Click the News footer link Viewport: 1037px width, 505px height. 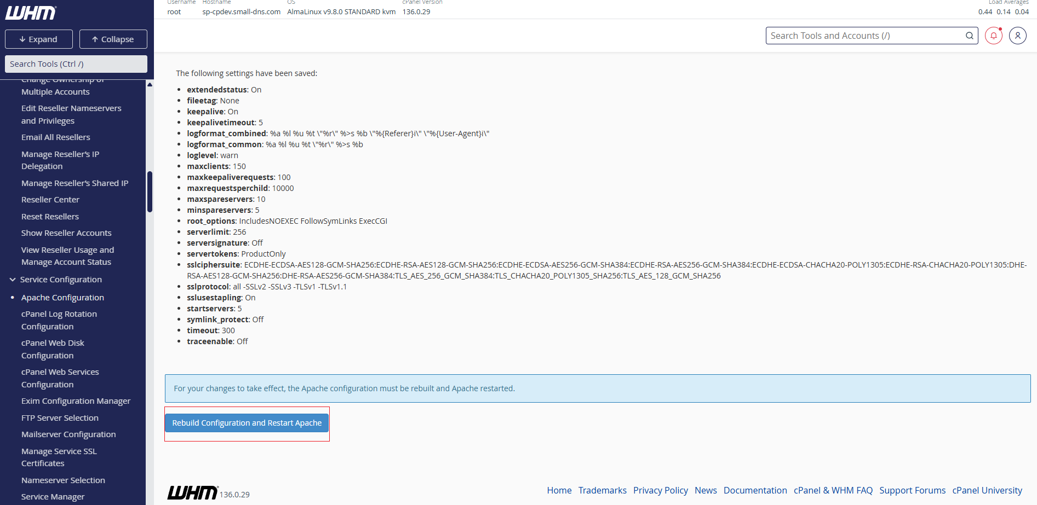pos(706,490)
